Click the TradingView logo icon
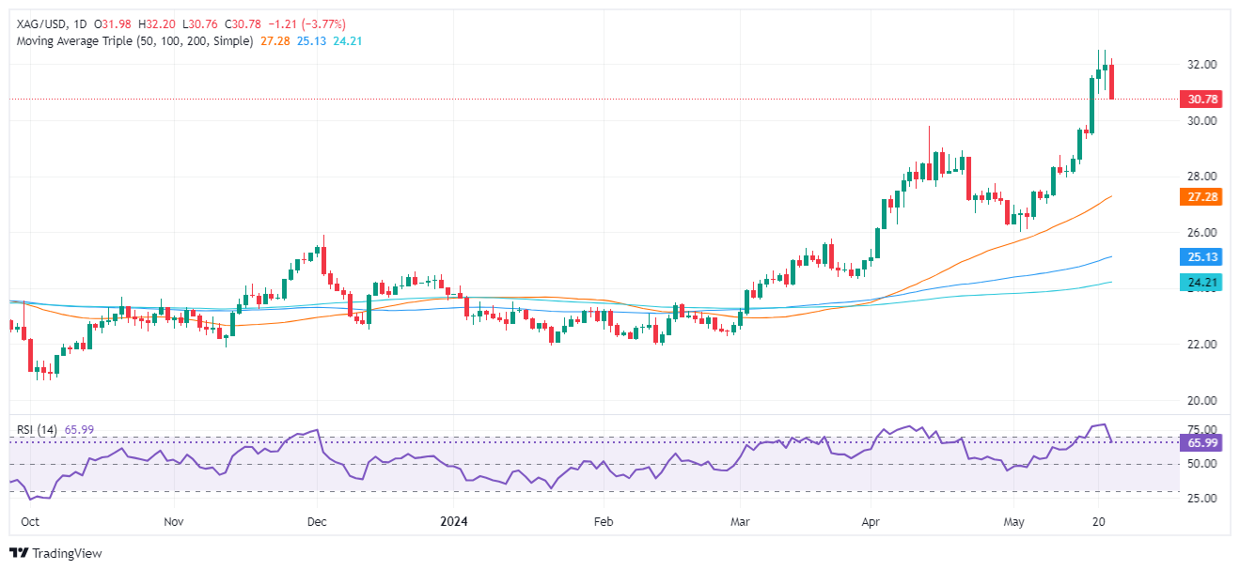Viewport: 1240px width, 570px height. (x=20, y=553)
